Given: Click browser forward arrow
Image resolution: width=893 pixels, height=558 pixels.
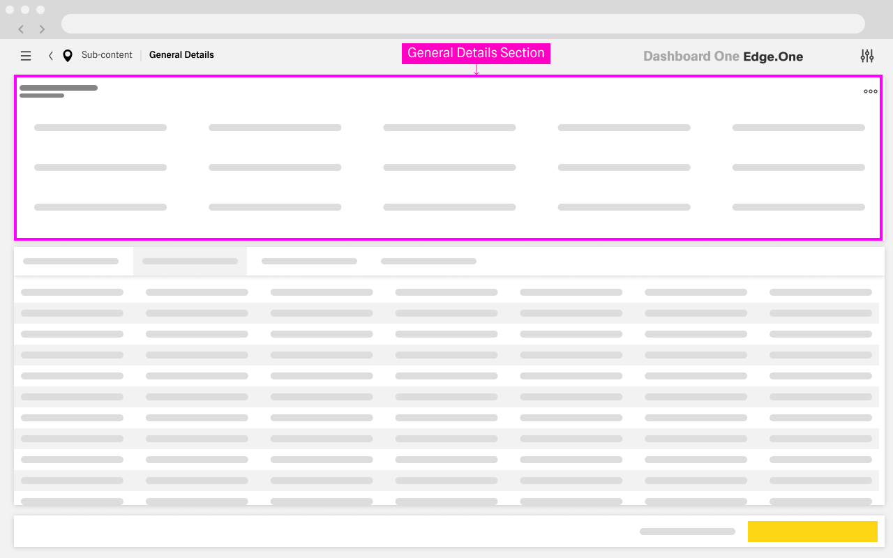Looking at the screenshot, I should (x=42, y=29).
